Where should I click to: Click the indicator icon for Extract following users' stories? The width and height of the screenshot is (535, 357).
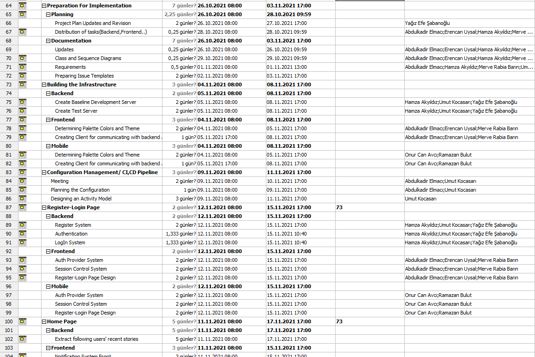click(x=23, y=339)
